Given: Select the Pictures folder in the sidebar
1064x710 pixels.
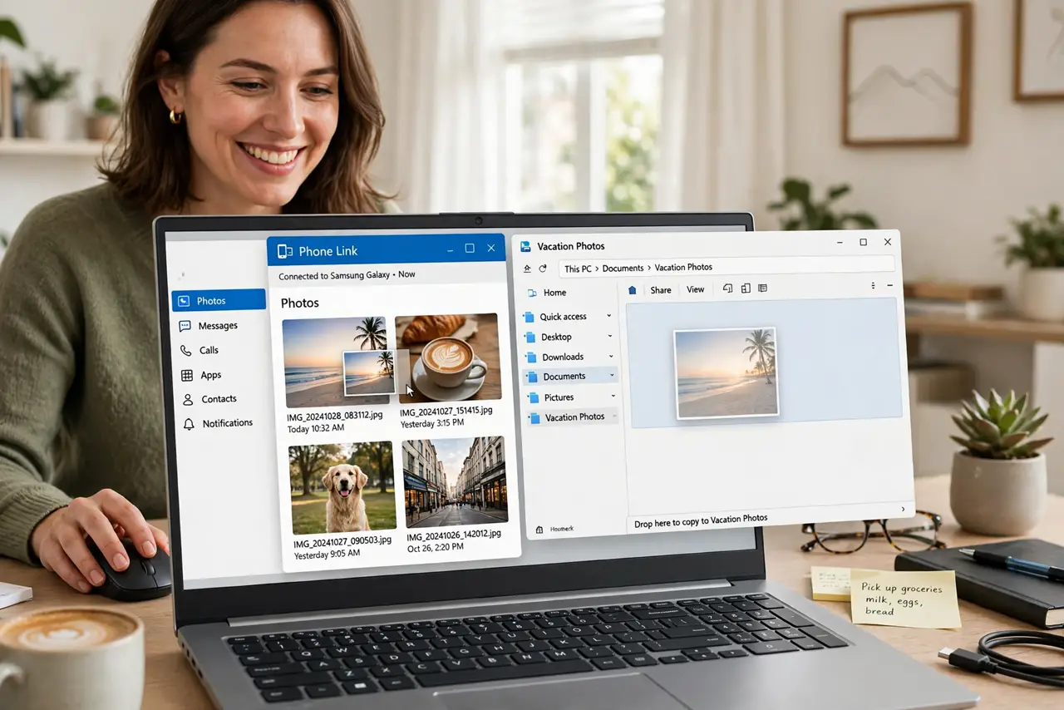Looking at the screenshot, I should click(x=550, y=397).
